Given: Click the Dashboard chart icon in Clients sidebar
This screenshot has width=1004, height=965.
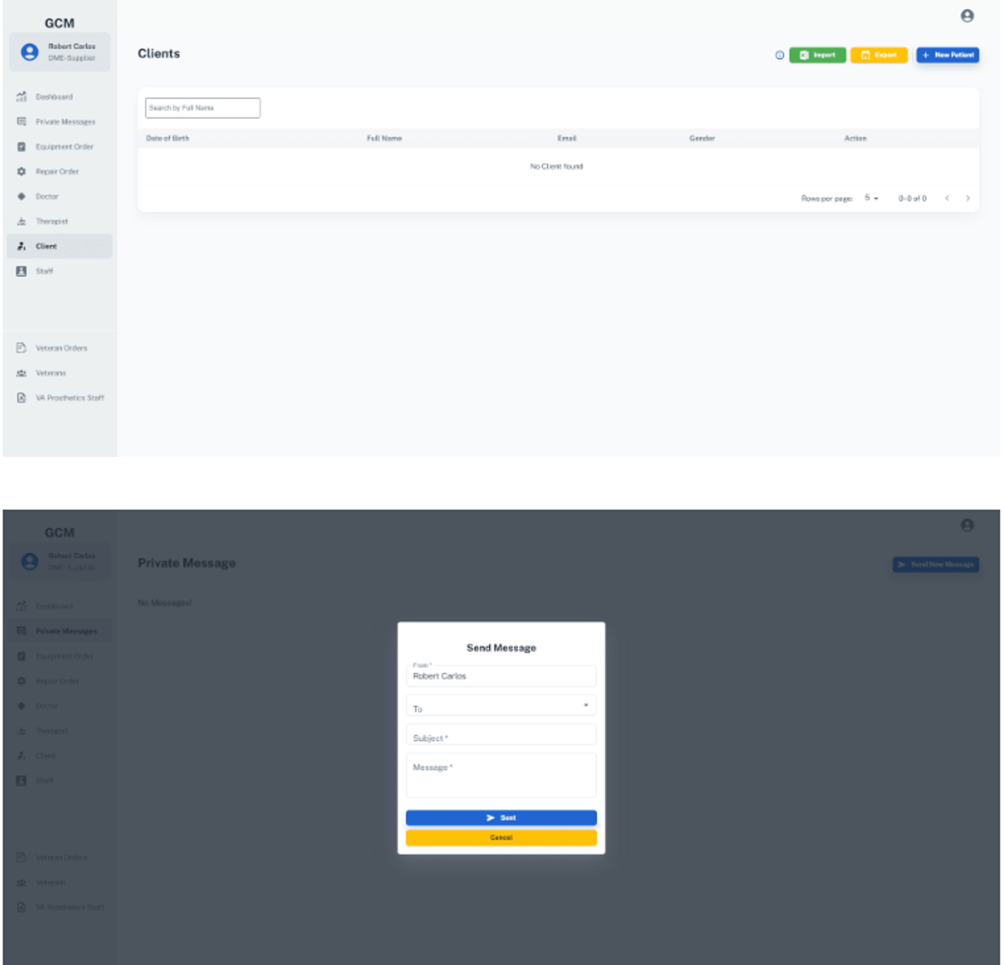Looking at the screenshot, I should [x=21, y=97].
